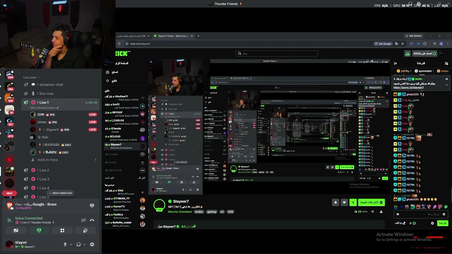The height and width of the screenshot is (254, 452).
Task: Expand the Live now category
Action: [x=31, y=77]
